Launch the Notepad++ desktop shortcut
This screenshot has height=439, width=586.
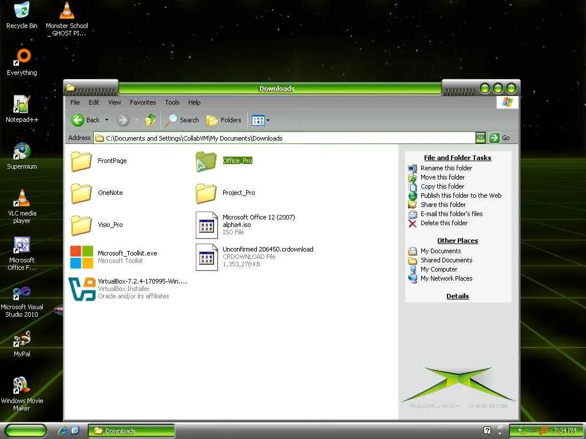click(x=22, y=109)
